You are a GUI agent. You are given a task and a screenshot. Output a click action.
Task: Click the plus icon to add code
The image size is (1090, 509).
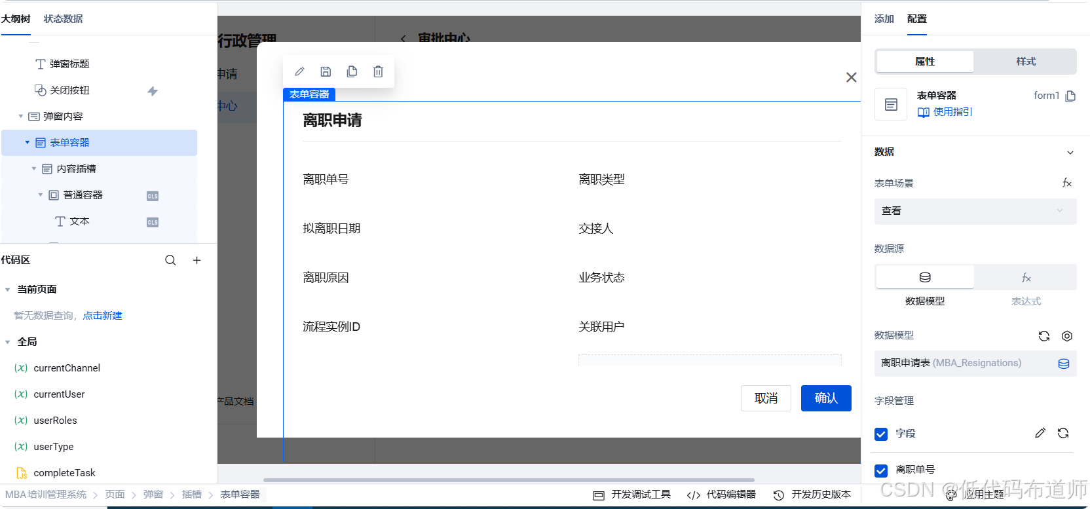pyautogui.click(x=197, y=260)
